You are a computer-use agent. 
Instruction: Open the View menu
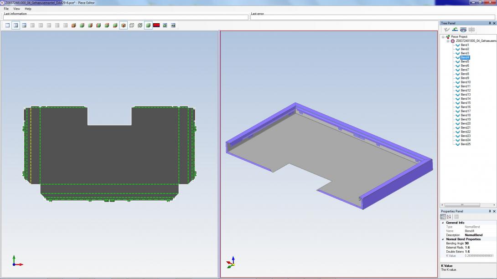tap(16, 9)
